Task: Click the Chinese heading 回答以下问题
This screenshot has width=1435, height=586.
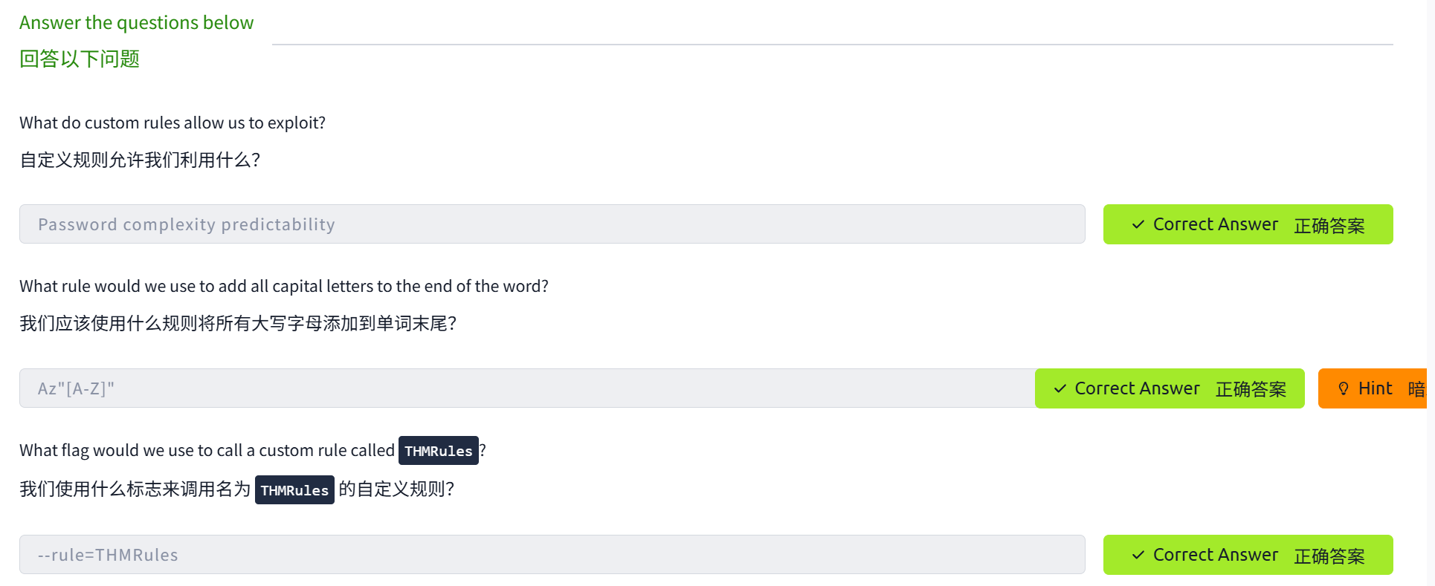Action: tap(80, 59)
